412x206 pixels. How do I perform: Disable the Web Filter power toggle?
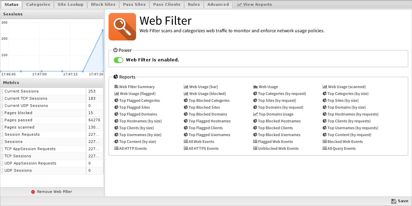119,60
